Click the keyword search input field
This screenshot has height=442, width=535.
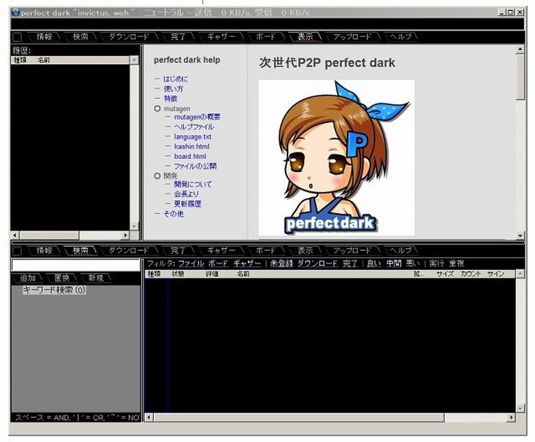(x=75, y=265)
